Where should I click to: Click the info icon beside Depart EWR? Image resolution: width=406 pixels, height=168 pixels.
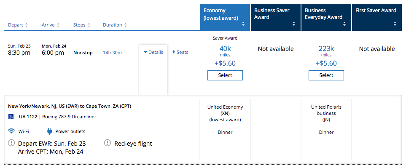pos(11,143)
